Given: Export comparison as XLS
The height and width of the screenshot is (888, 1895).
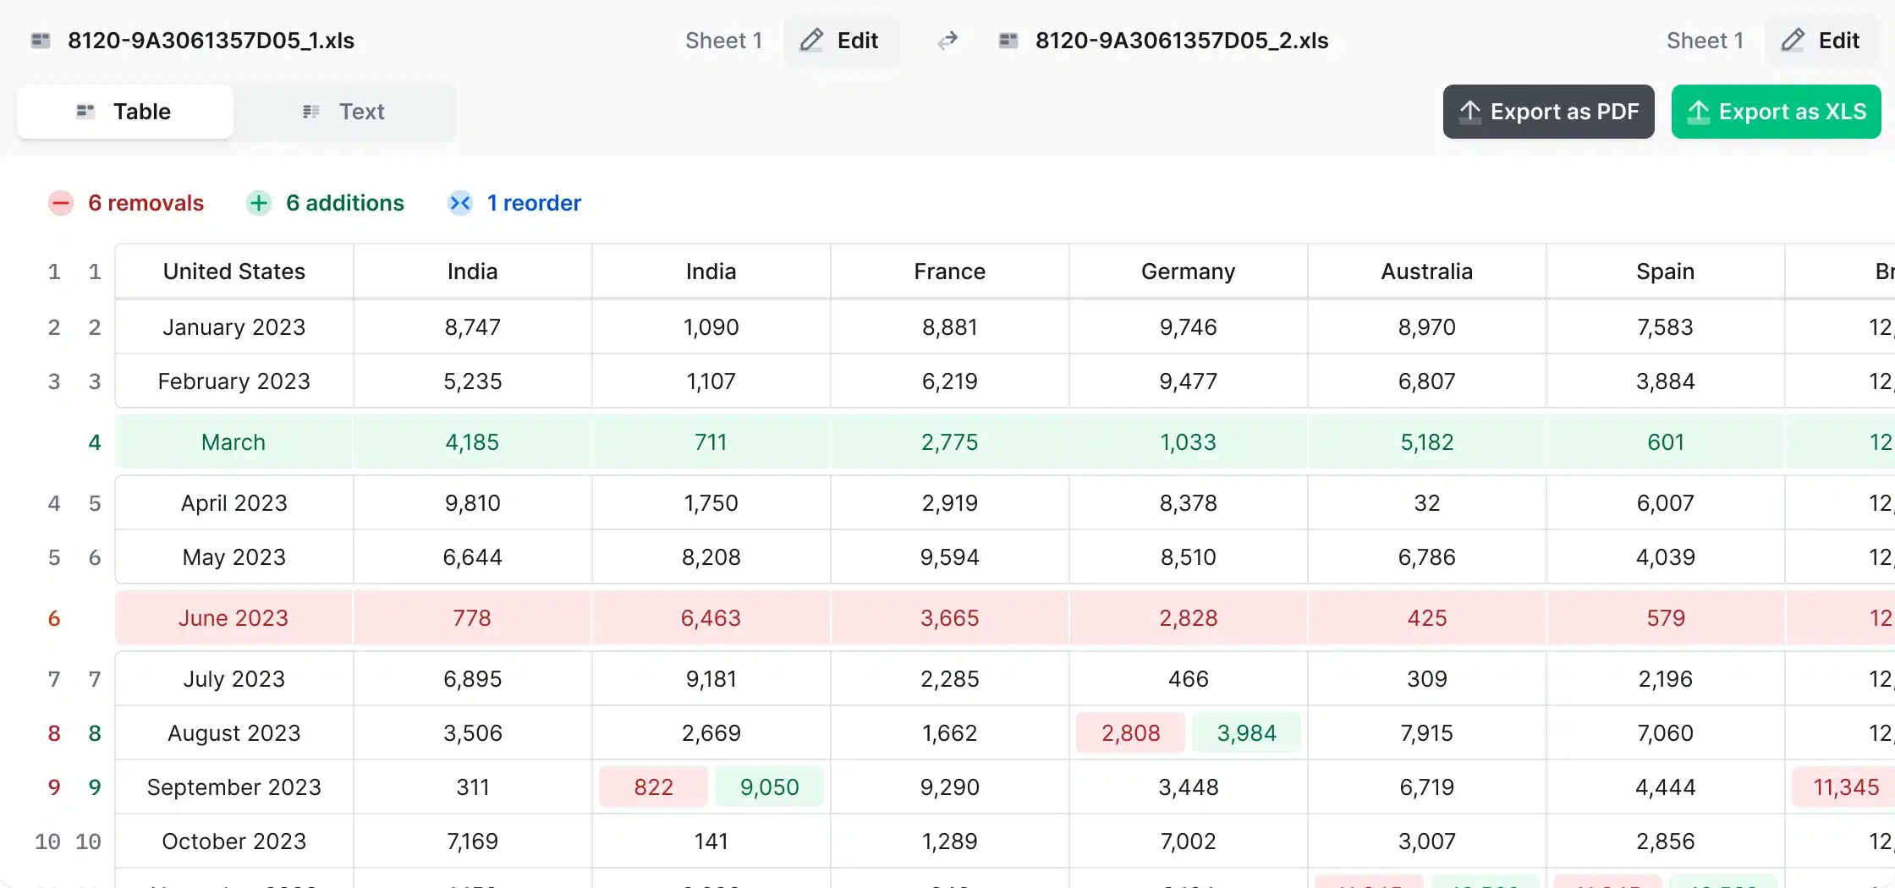Looking at the screenshot, I should [x=1776, y=112].
